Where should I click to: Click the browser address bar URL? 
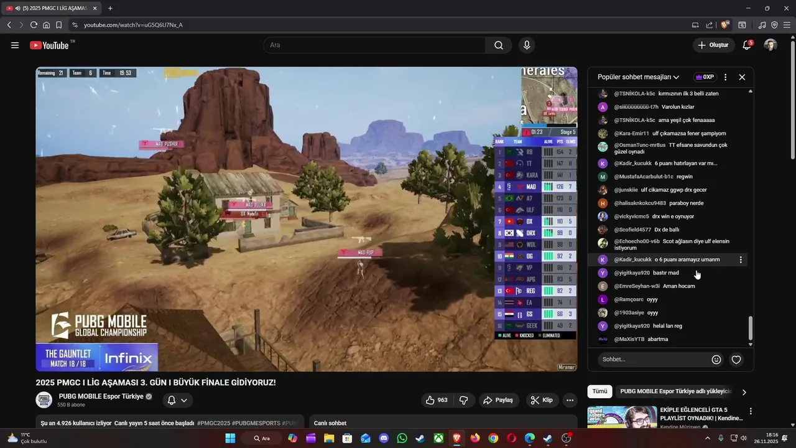click(x=133, y=25)
